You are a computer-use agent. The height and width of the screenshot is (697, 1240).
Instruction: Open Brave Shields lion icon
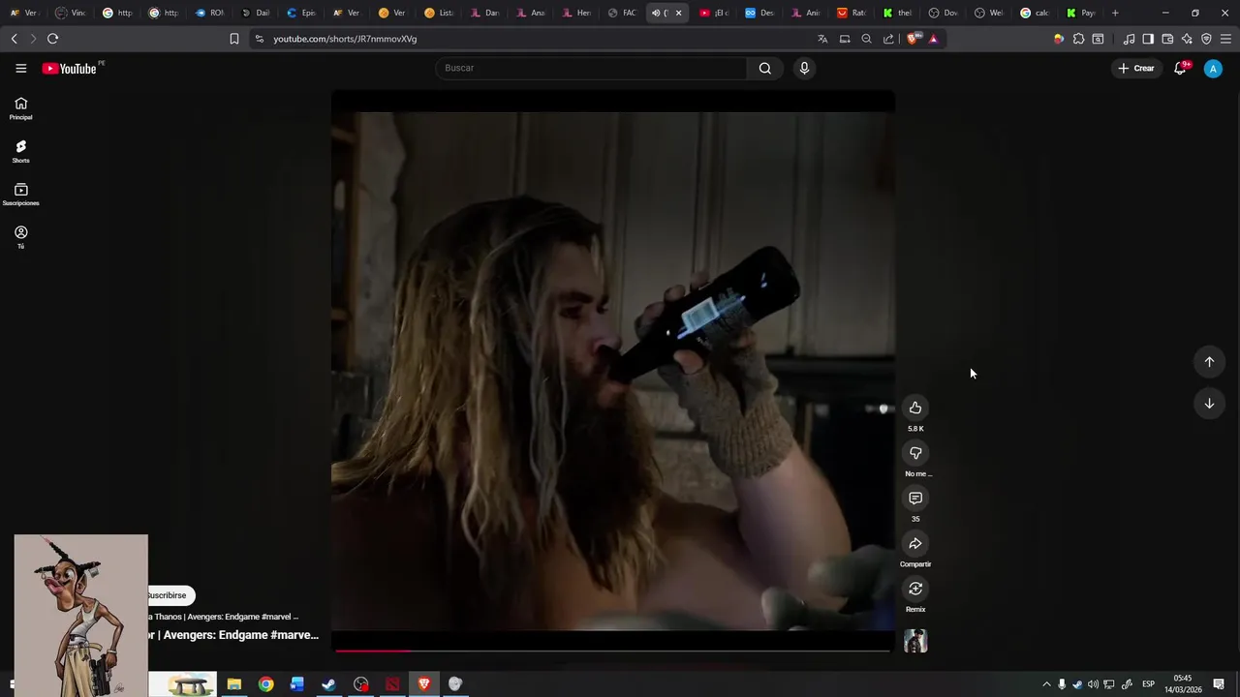[914, 39]
